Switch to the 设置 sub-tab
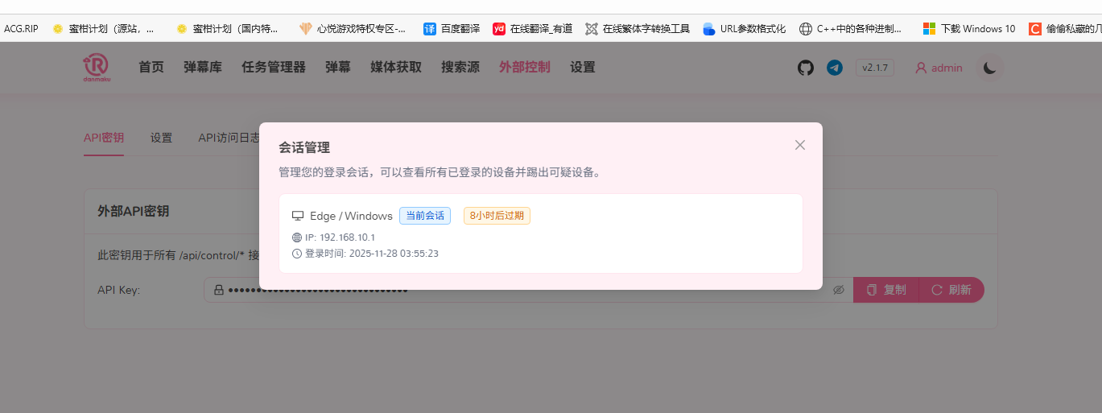Image resolution: width=1102 pixels, height=413 pixels. [161, 138]
